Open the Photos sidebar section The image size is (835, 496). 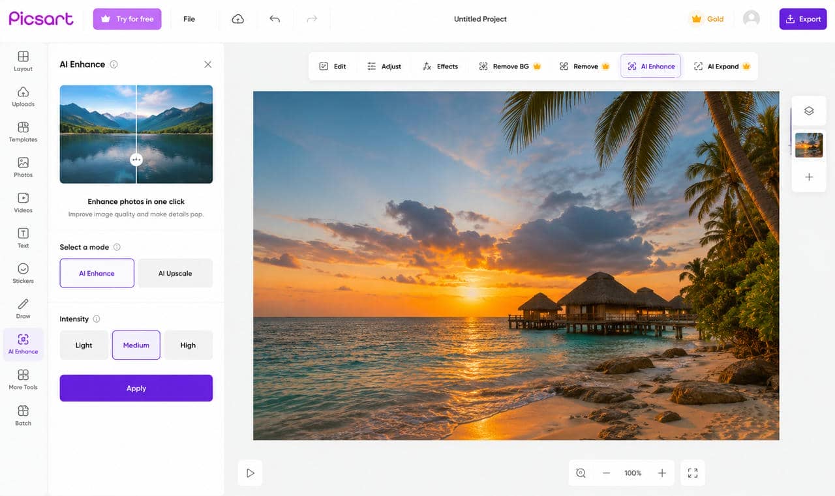23,167
